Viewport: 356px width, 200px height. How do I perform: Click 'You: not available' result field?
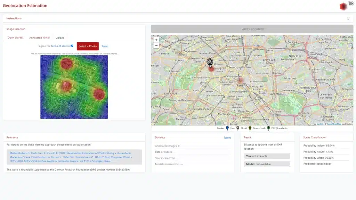(x=267, y=156)
